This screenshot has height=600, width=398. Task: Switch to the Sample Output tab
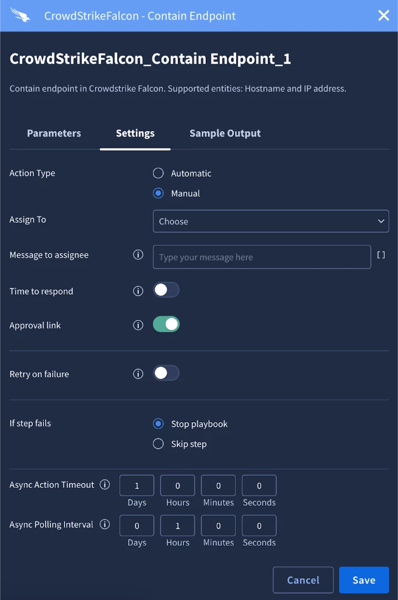click(x=225, y=133)
